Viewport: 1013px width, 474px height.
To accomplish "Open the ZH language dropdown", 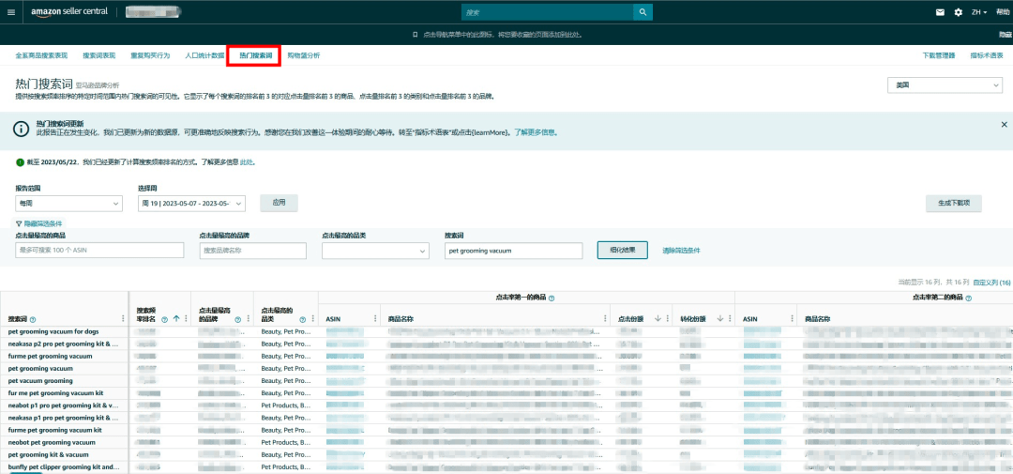I will click(x=979, y=12).
